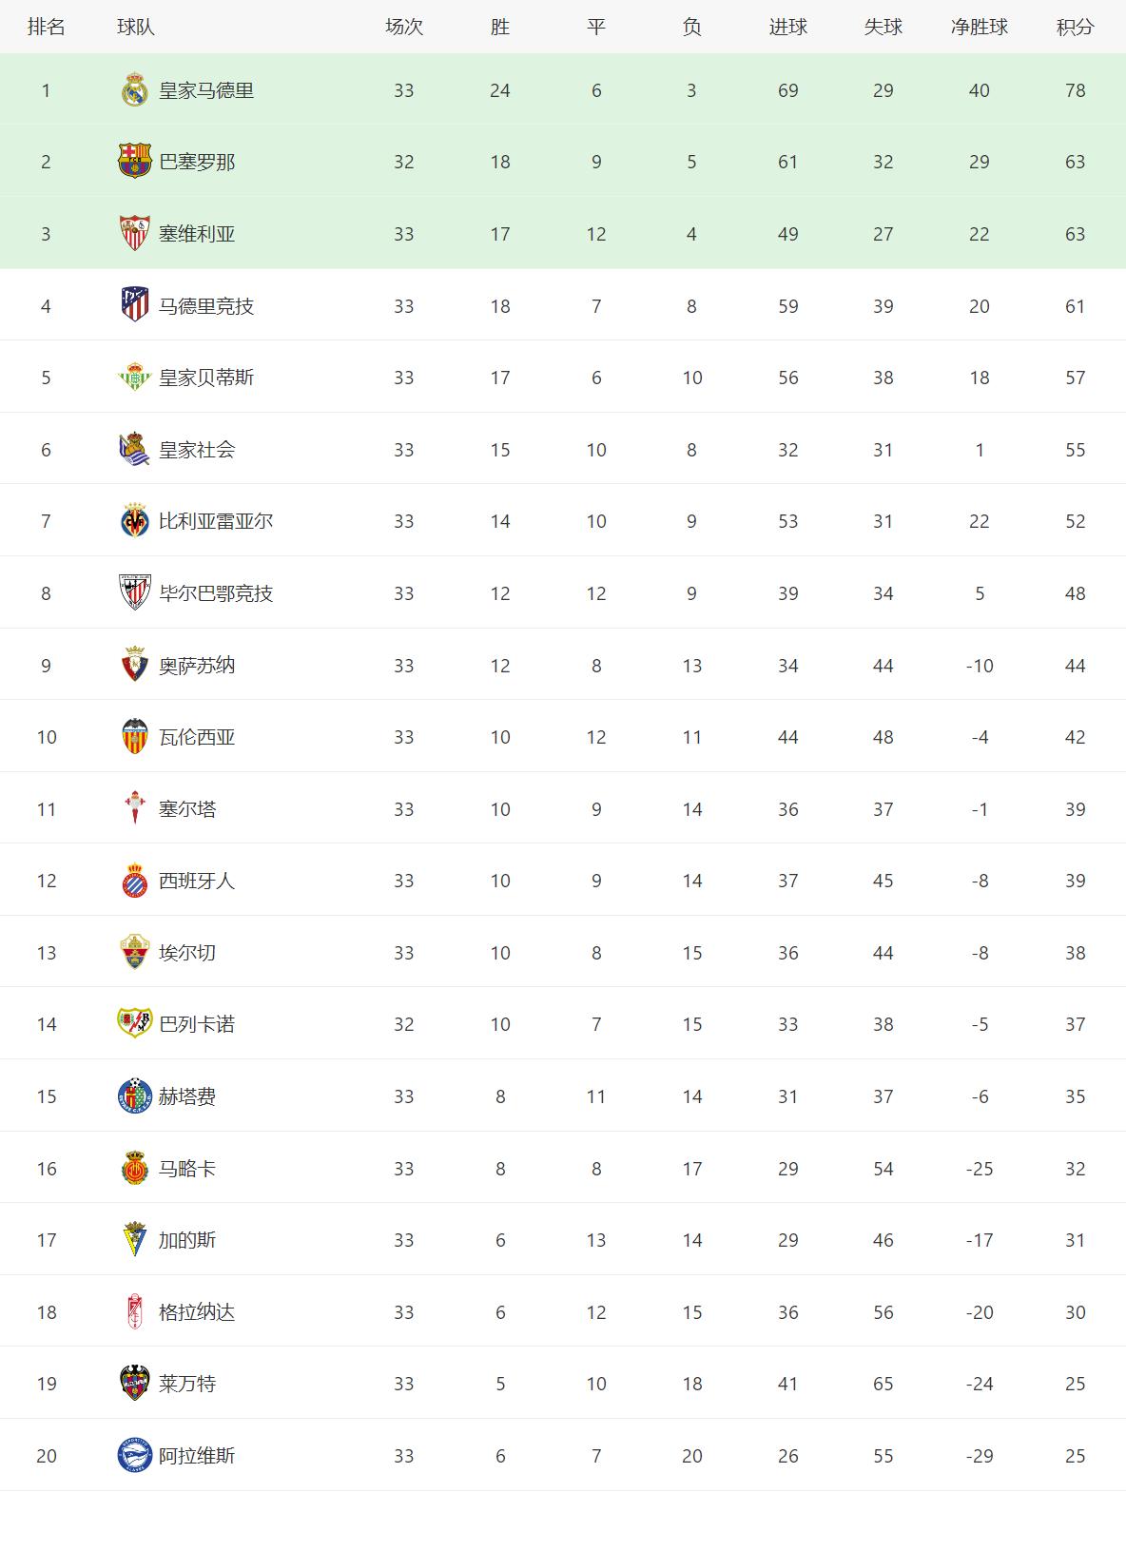Open the 奥萨苏纳 team name link
Image resolution: width=1126 pixels, height=1551 pixels.
tap(197, 666)
